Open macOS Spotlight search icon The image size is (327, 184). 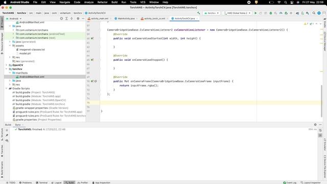(286, 2)
